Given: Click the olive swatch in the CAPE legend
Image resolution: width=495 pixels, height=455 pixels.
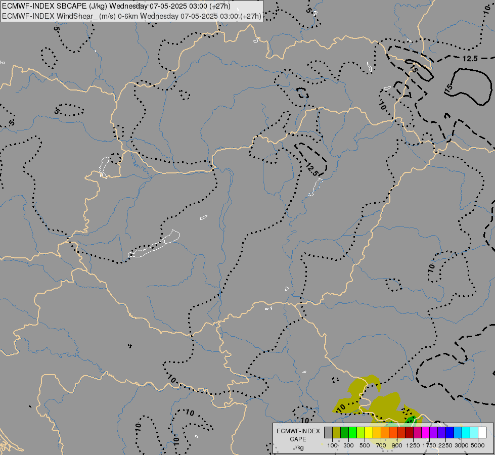Looking at the screenshot, I should pyautogui.click(x=337, y=432).
